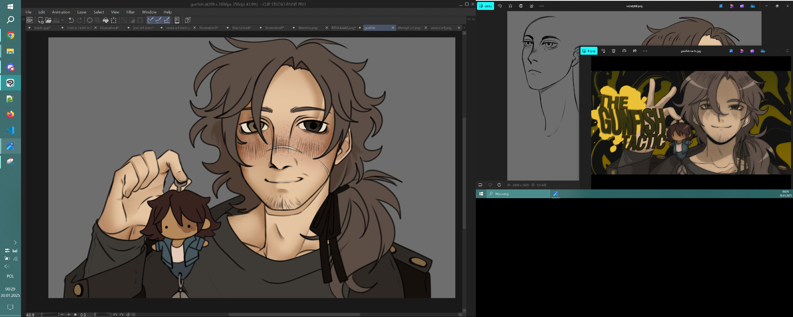Click the vertical canvas scrollbar

464,173
